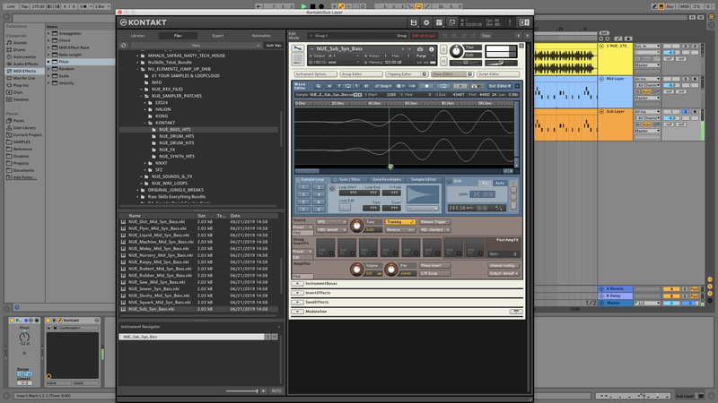Toggle the Wave Editor loop playback button

pos(443,86)
